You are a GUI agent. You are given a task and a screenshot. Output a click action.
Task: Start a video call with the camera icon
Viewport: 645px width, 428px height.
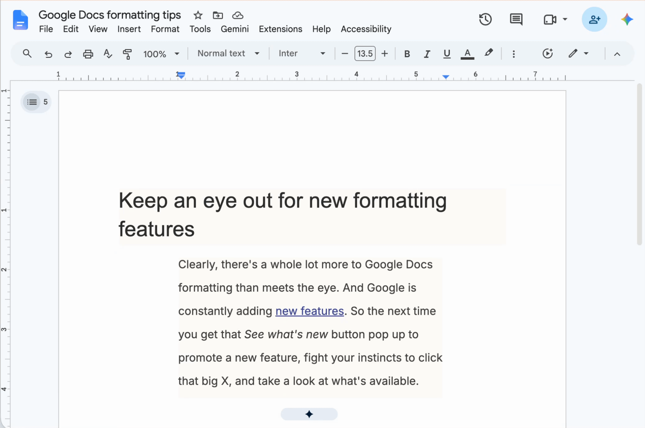(550, 19)
